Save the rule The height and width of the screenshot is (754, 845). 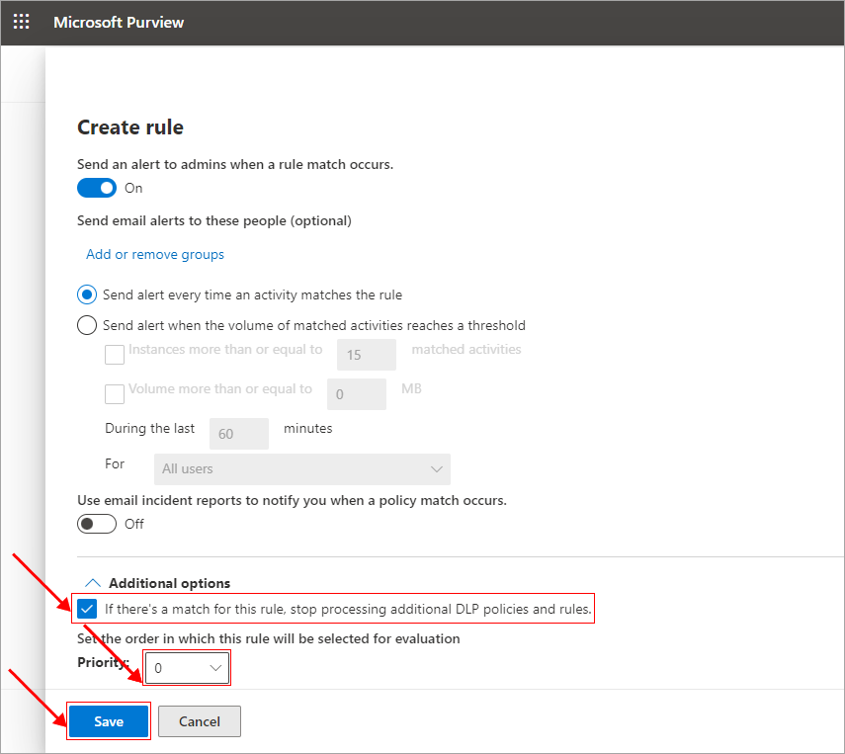click(x=109, y=721)
